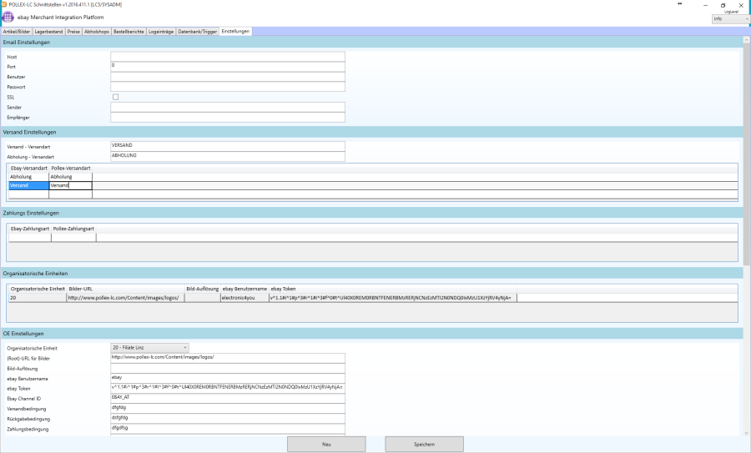751x453 pixels.
Task: Toggle the SSL checkbox
Action: 115,97
